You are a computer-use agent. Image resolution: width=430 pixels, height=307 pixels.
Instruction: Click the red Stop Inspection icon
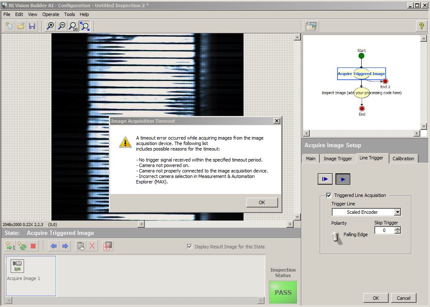click(33, 246)
